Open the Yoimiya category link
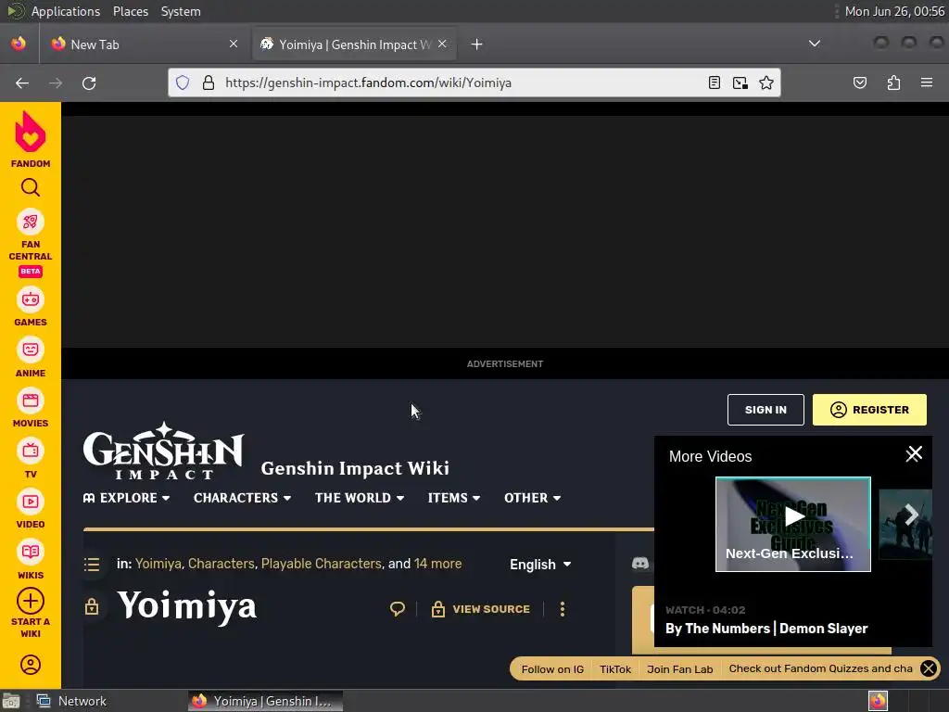Image resolution: width=949 pixels, height=712 pixels. click(158, 564)
